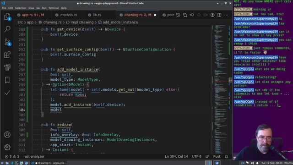The width and height of the screenshot is (293, 165).
Task: Go to previous change icon in editor toolbar
Action: pyautogui.click(x=192, y=15)
